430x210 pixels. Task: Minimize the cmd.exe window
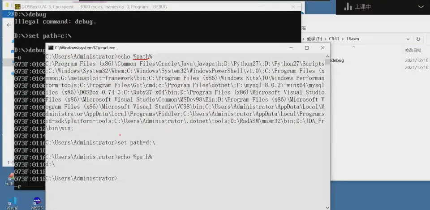(x=291, y=48)
